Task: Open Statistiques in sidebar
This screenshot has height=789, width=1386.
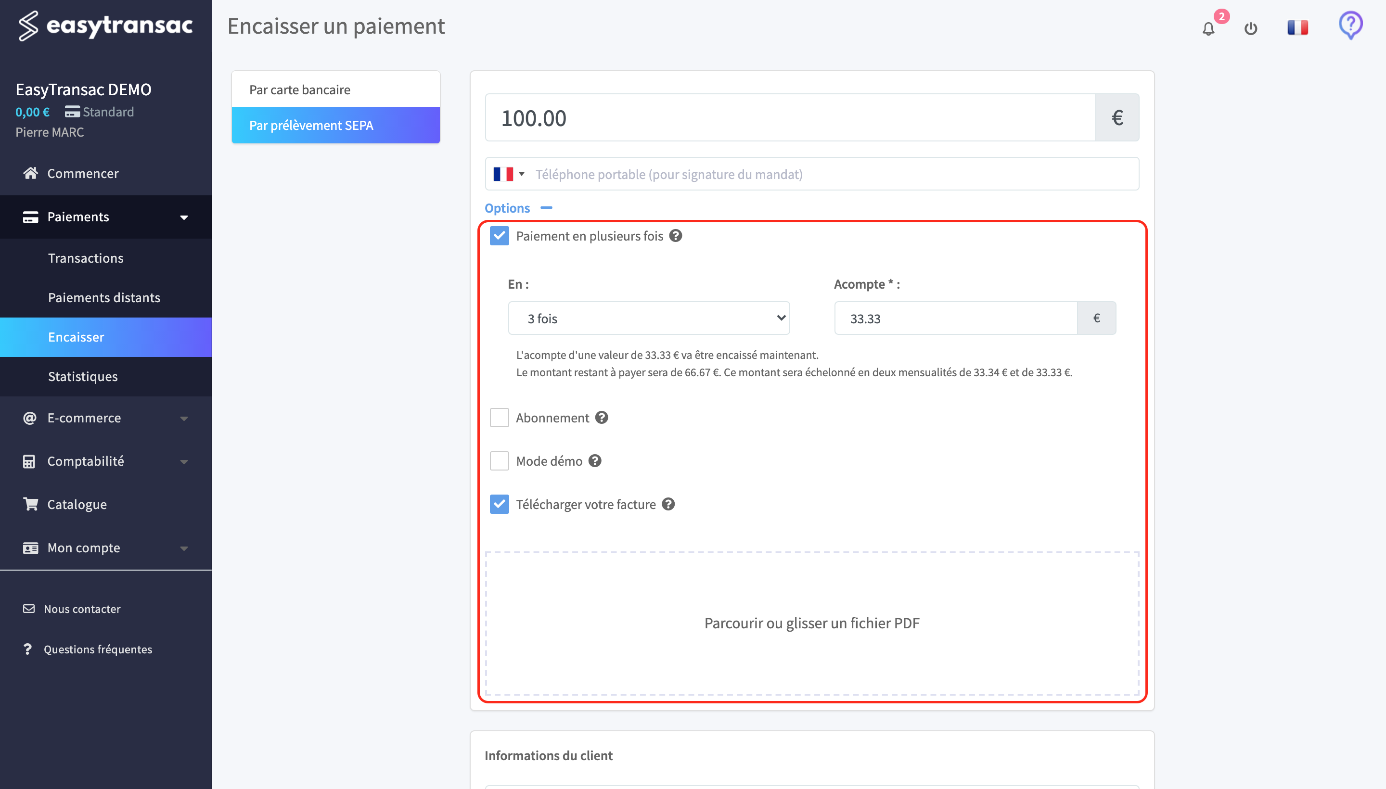Action: pos(106,377)
